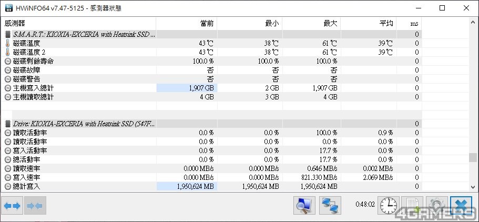Select the 磁碟警告 row label
479x222 pixels.
click(x=27, y=79)
